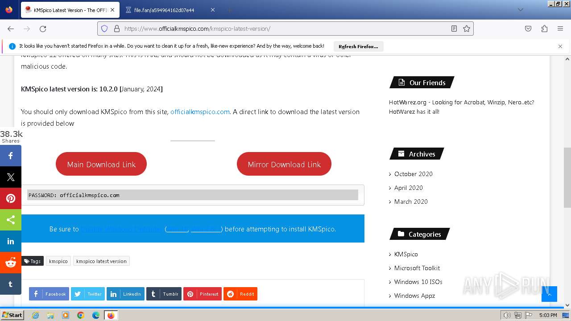Open Save to Pocket icon

click(x=528, y=29)
